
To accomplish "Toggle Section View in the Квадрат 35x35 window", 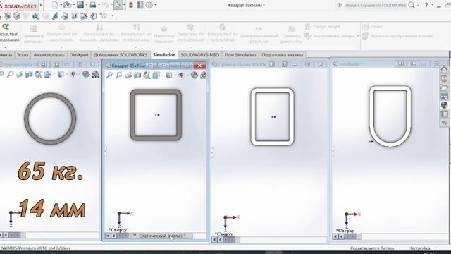I will point(137,75).
